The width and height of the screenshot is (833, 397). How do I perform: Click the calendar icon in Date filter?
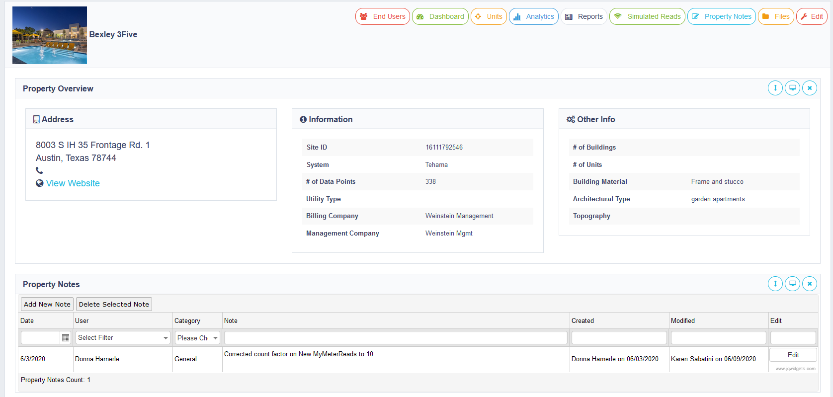point(66,338)
